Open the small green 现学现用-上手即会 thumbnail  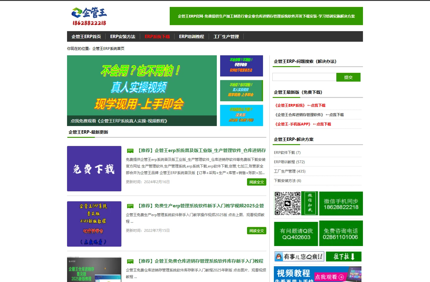[242, 91]
